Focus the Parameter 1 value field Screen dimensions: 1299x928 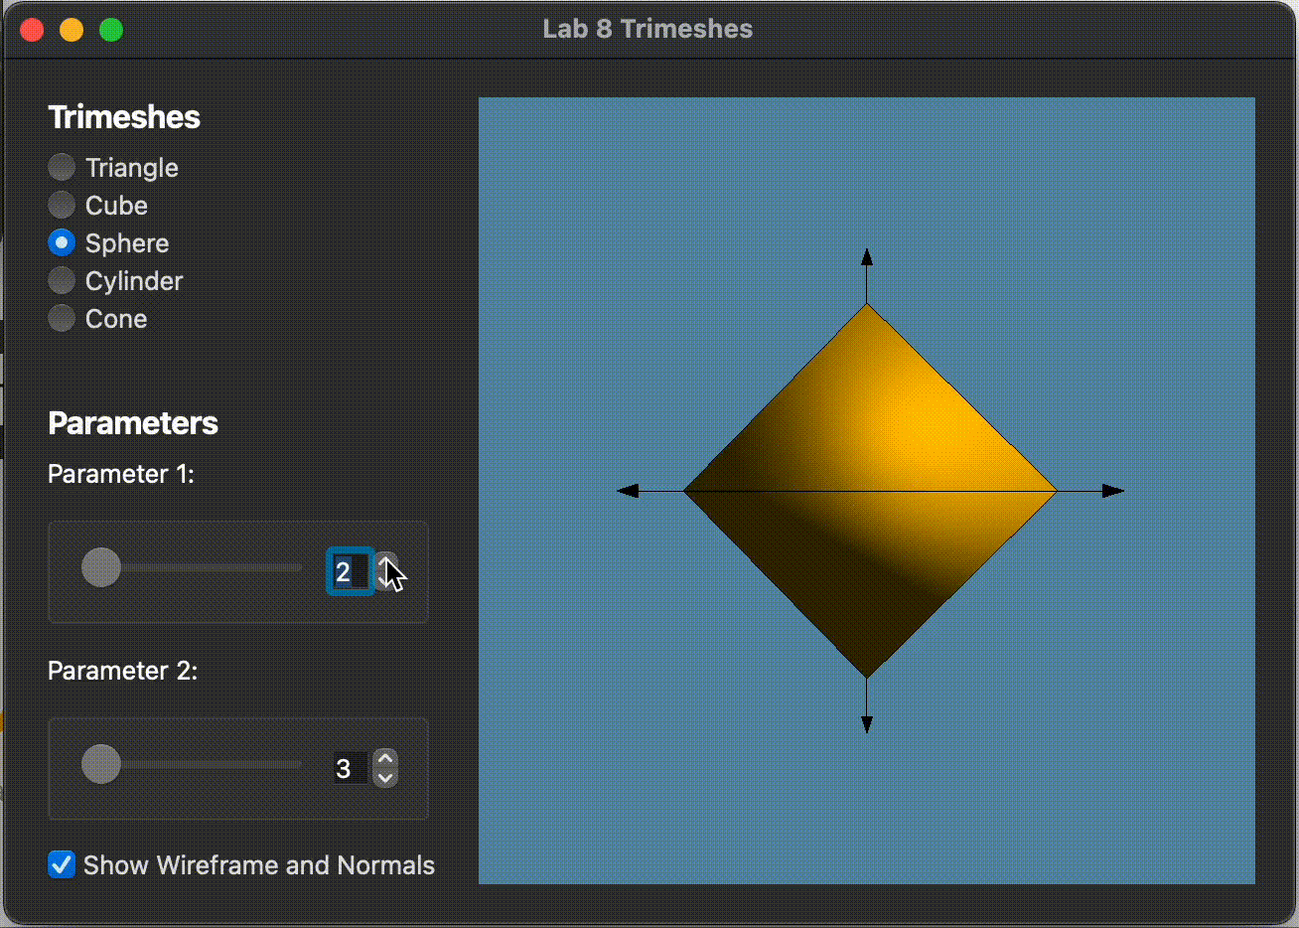click(x=351, y=571)
